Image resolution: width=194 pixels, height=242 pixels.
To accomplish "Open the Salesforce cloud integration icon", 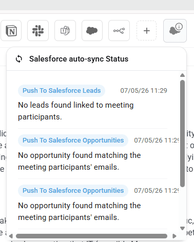I will (x=92, y=31).
